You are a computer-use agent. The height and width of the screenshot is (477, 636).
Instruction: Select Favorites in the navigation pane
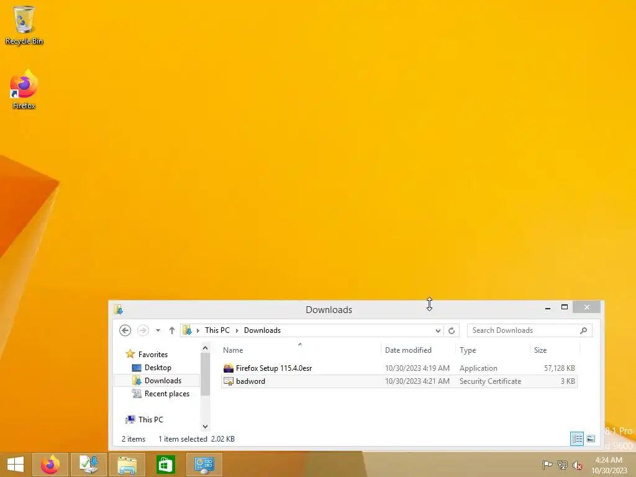click(153, 355)
